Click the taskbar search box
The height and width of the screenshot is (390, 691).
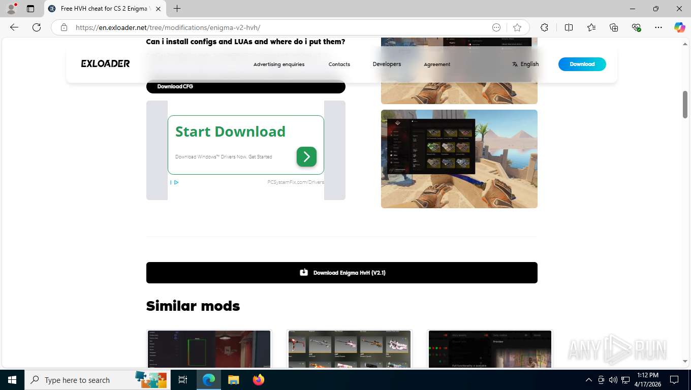(x=97, y=380)
